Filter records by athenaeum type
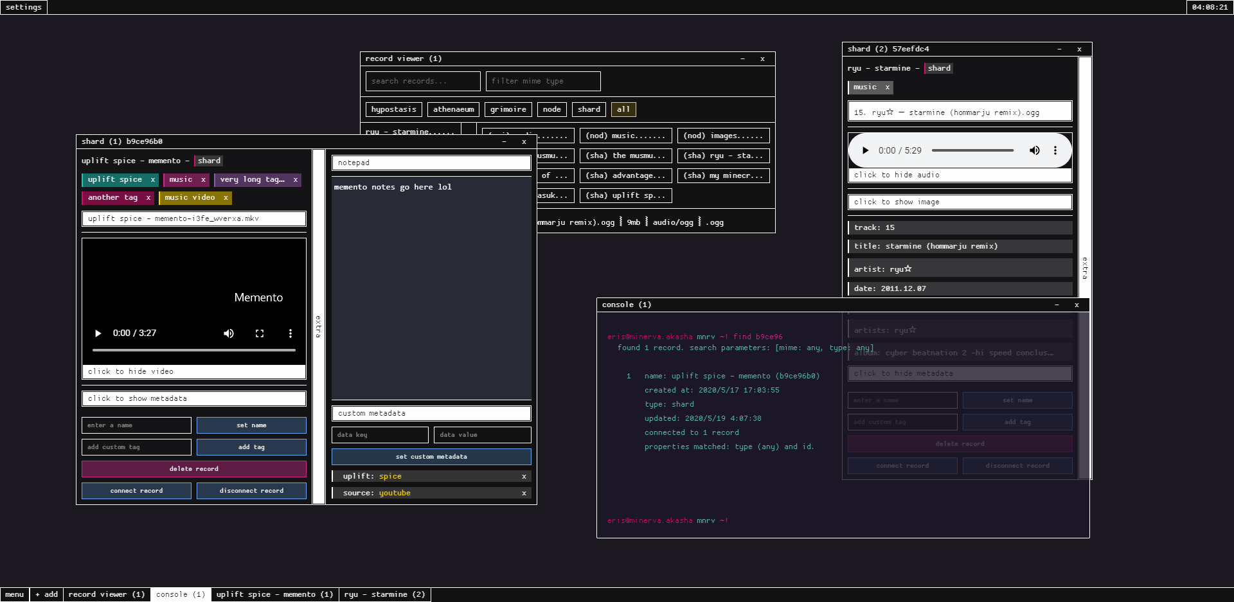 coord(454,109)
